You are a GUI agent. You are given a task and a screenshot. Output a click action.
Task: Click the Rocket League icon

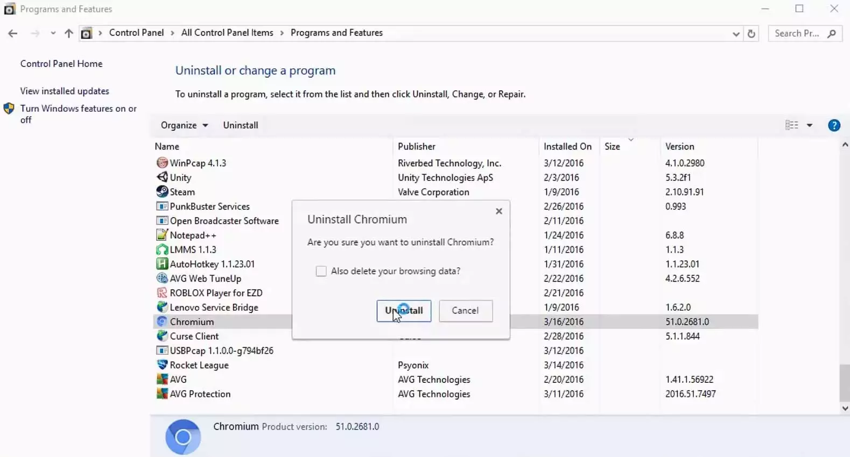point(161,365)
